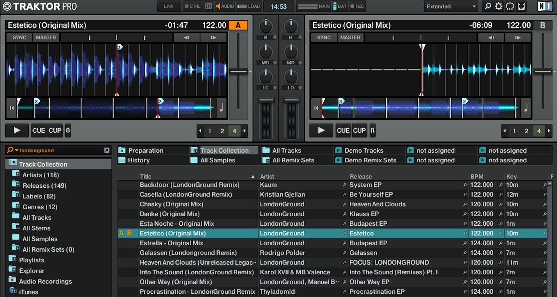The width and height of the screenshot is (557, 297).
Task: Play Deck B
Action: 322,130
